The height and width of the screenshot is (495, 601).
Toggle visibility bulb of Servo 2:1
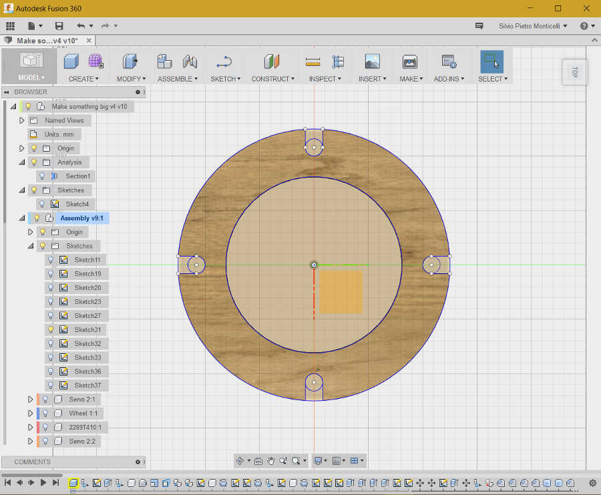45,399
